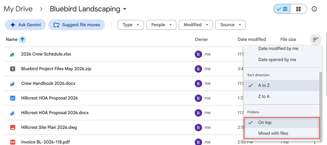This screenshot has height=145, width=327.
Task: Select Crew Handbook 2026.docx file name
Action: pos(48,83)
